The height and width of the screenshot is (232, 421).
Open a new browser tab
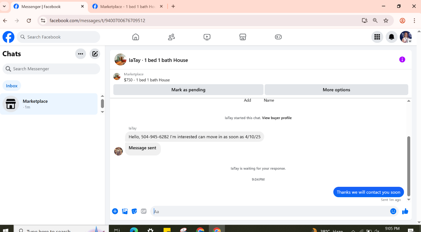tap(173, 6)
